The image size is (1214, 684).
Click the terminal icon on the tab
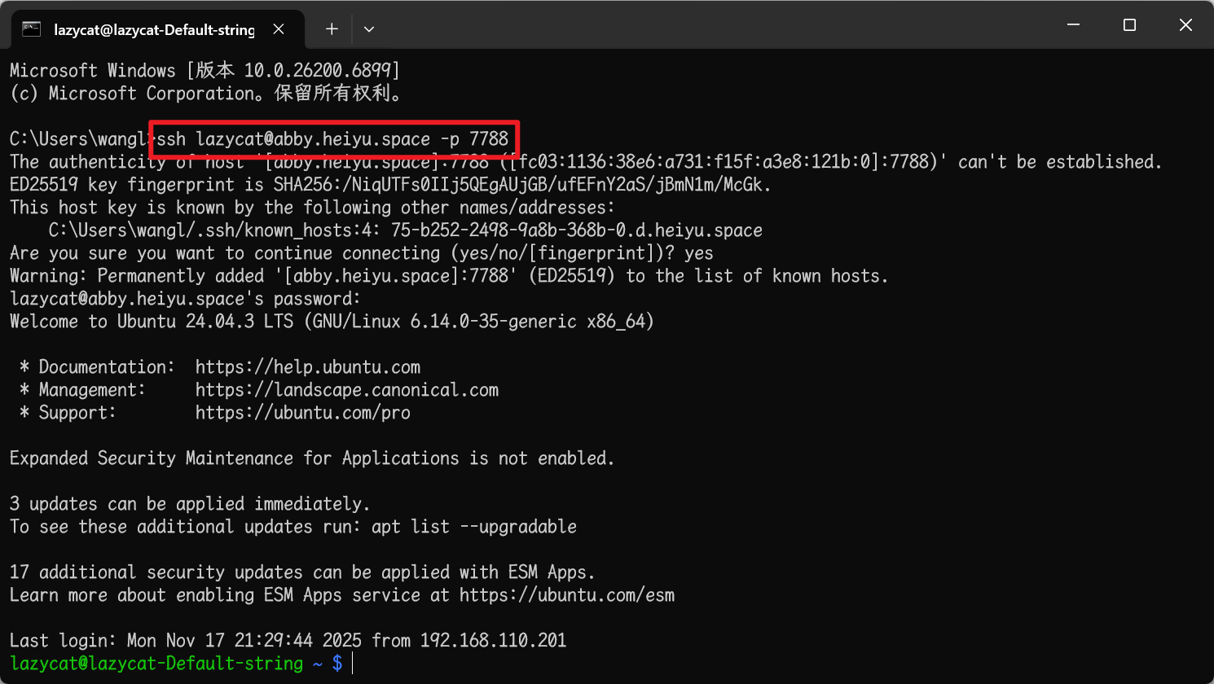[x=32, y=29]
